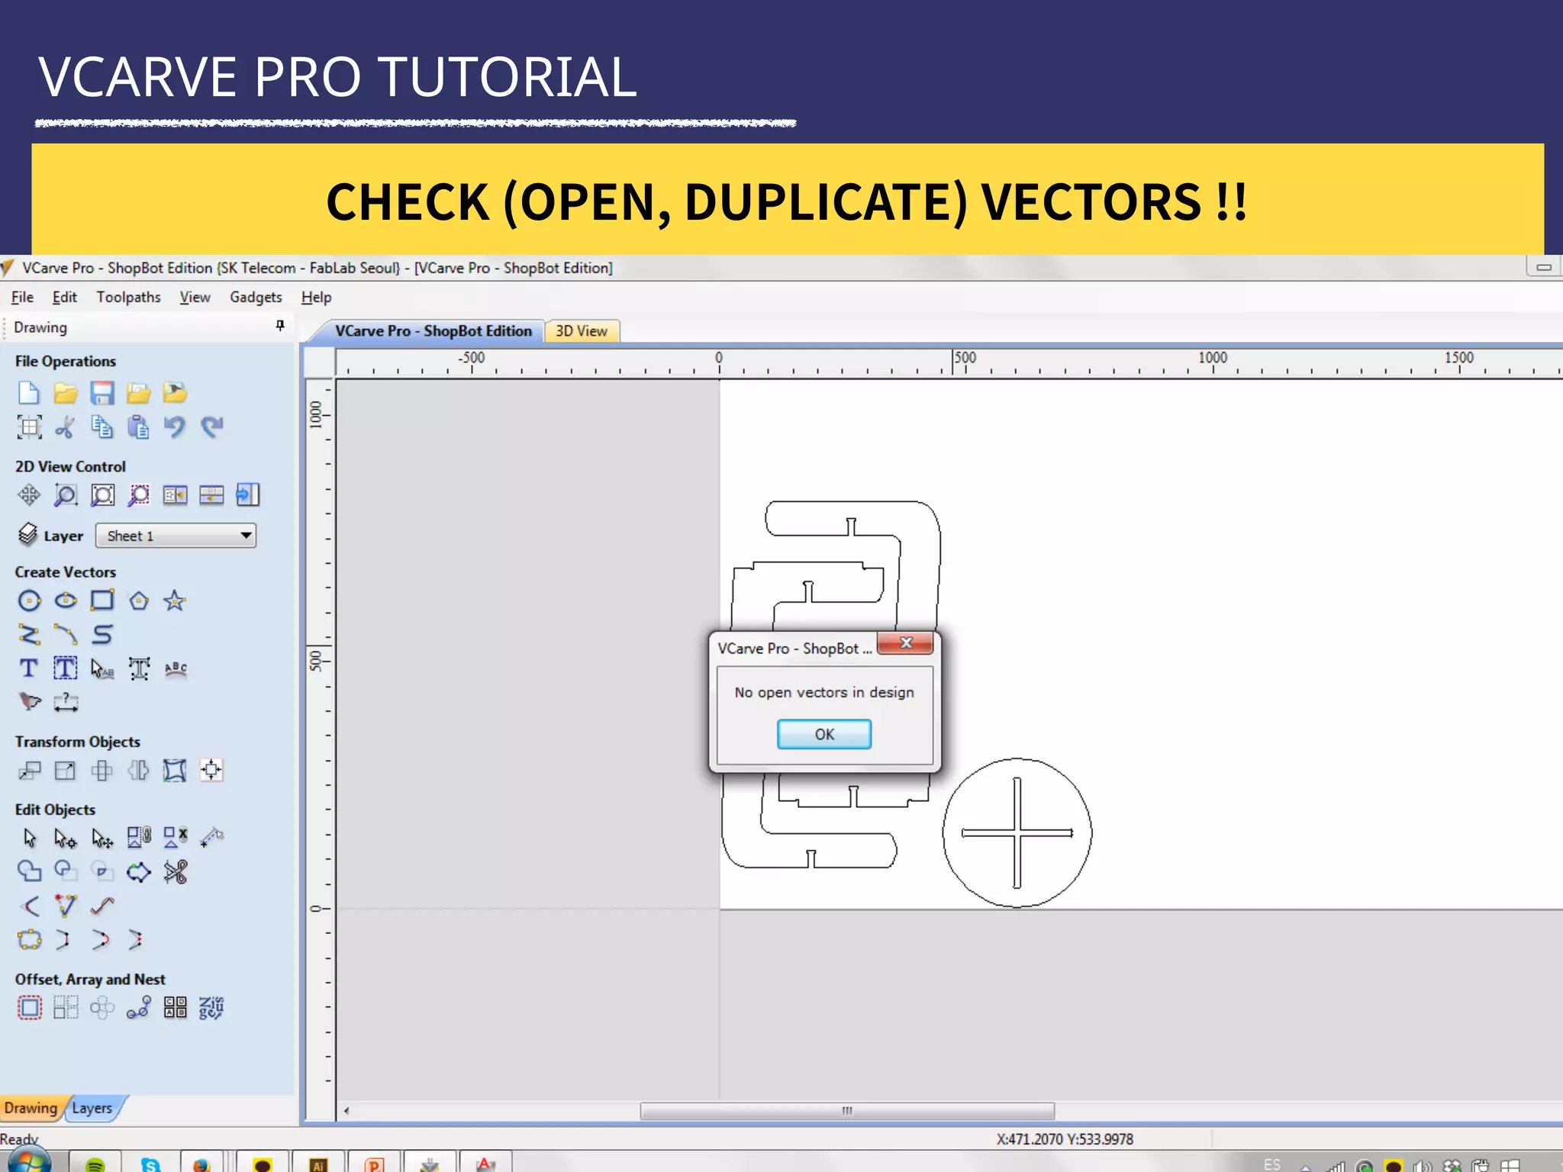Click the Mirror Selection icon
The height and width of the screenshot is (1172, 1563).
[x=138, y=771]
